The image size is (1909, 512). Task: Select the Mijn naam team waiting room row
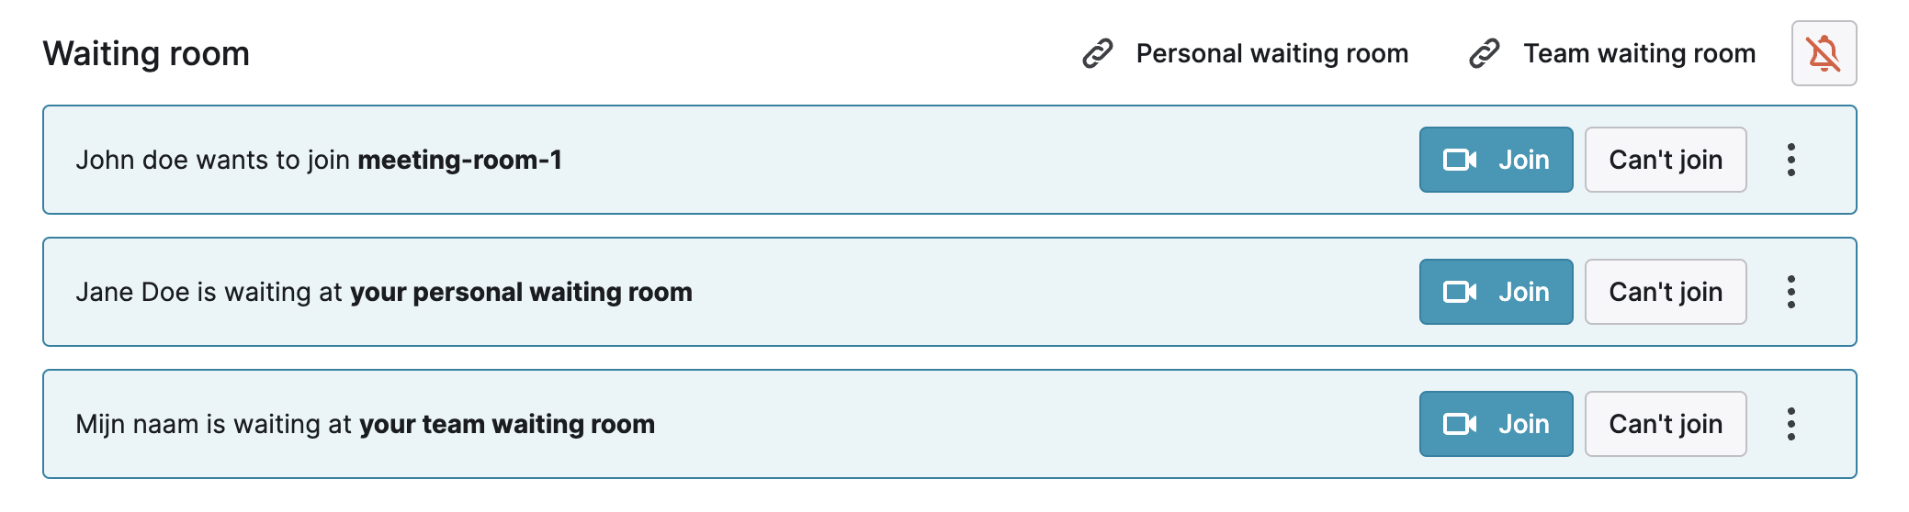(950, 424)
